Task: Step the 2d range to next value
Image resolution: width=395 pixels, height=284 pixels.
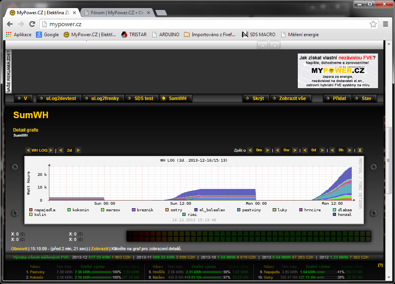Action: (78, 150)
